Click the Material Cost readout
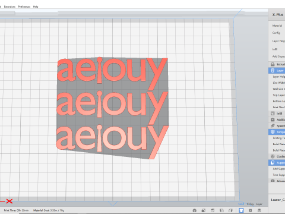Viewport: 285px width, 214px height. coord(49,210)
